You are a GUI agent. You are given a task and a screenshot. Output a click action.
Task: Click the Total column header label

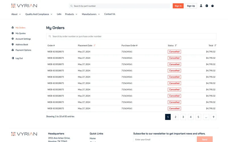pos(211,45)
